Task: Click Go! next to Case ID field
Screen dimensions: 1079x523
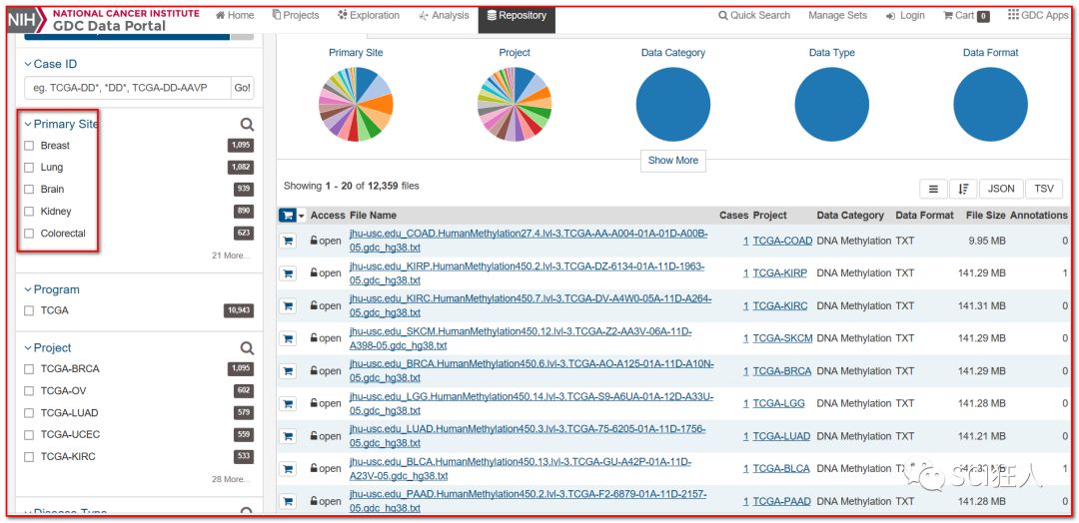Action: (242, 88)
